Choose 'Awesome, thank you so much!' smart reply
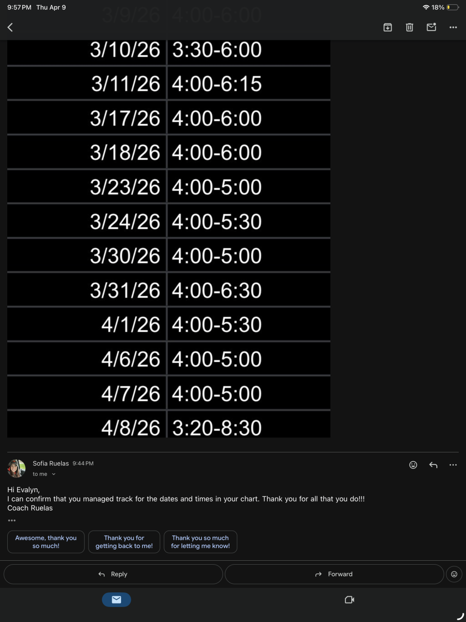466x622 pixels. click(x=46, y=542)
